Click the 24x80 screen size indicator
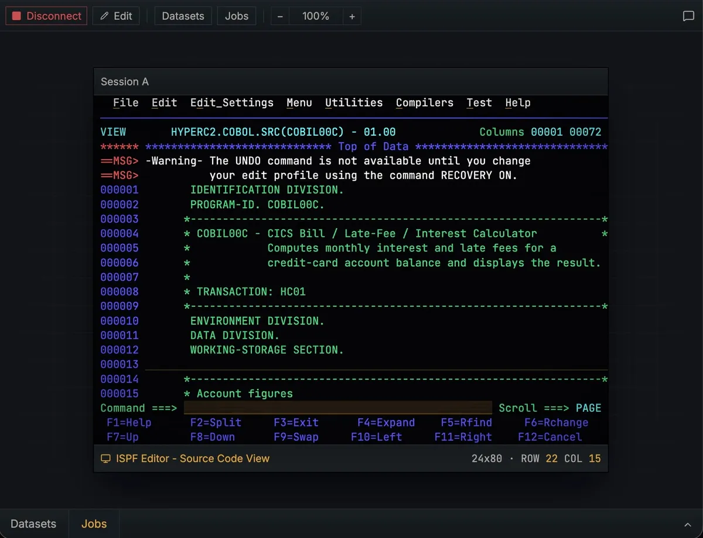Viewport: 703px width, 538px height. (487, 459)
